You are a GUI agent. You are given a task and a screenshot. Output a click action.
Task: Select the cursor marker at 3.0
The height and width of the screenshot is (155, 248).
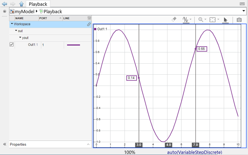pyautogui.click(x=139, y=145)
